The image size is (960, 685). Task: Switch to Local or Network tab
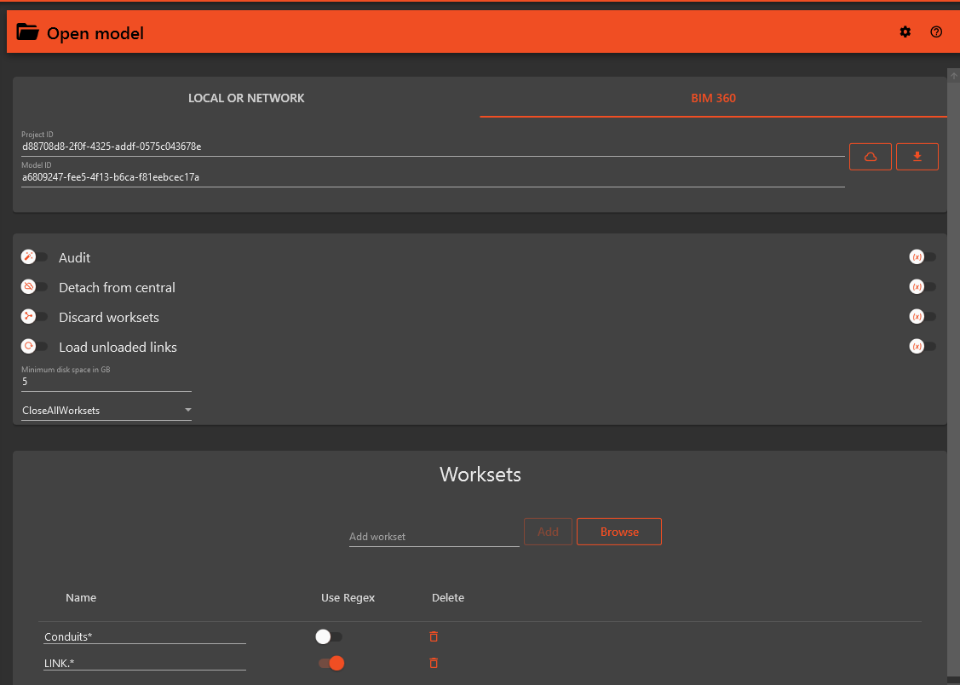[x=246, y=98]
